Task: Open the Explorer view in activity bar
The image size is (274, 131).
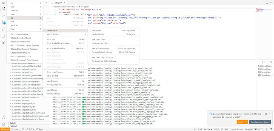Action: (4, 9)
